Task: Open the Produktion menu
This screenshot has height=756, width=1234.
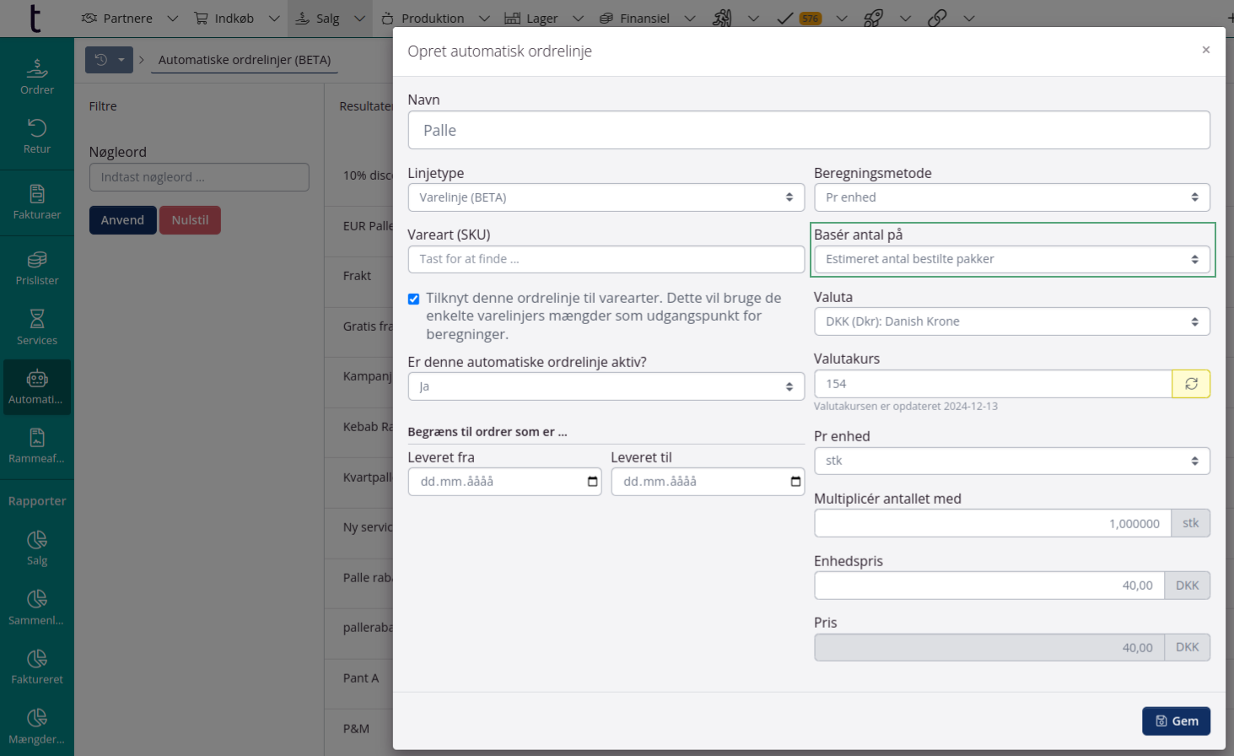Action: (x=433, y=18)
